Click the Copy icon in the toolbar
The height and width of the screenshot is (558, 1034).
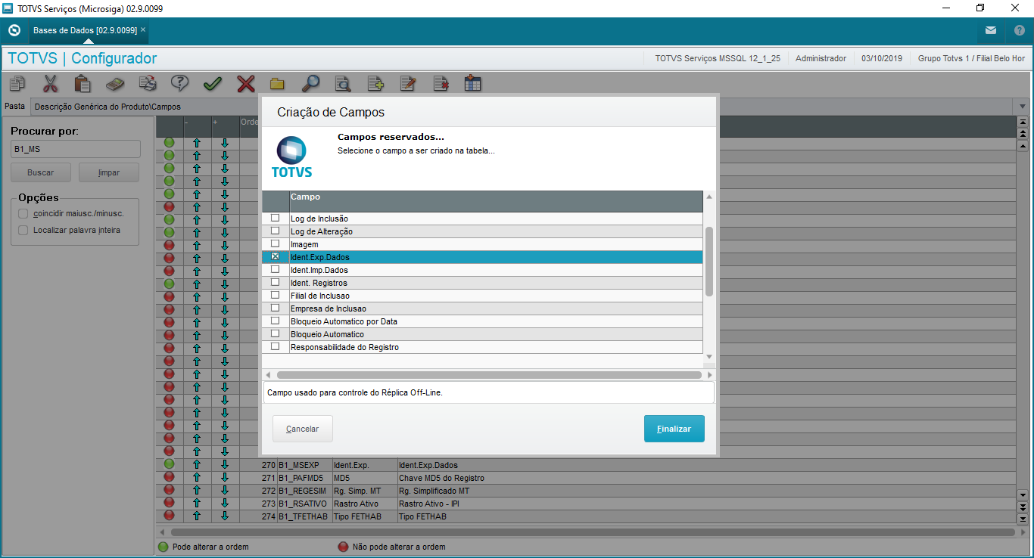point(17,83)
